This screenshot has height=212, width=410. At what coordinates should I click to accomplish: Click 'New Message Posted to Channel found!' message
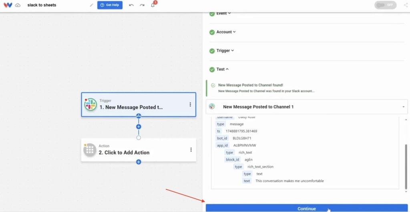click(x=251, y=85)
